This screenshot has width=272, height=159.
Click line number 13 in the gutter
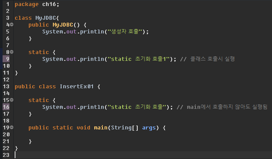coord(6,87)
